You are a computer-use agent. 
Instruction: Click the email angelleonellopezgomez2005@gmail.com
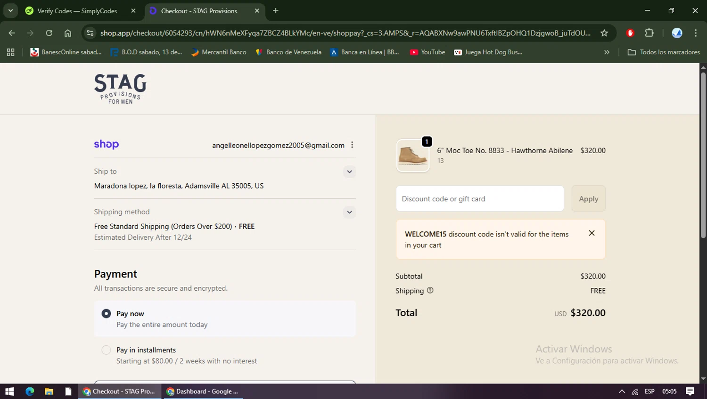[278, 145]
